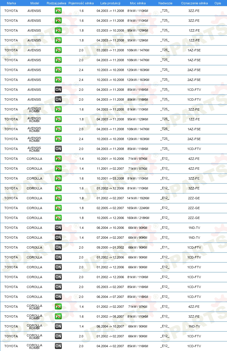Image resolution: width=227 pixels, height=351 pixels.
Task: Click petrol icon for Avensis 2.0 03.2003 row
Action: [58, 50]
